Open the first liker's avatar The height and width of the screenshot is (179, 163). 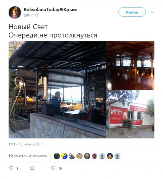57,156
